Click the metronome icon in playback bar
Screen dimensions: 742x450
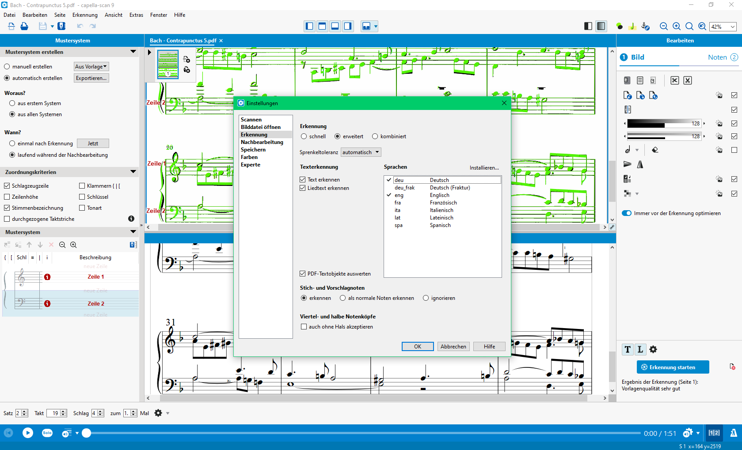click(x=733, y=433)
